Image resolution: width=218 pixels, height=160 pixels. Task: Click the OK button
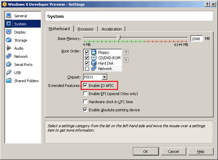146,151
